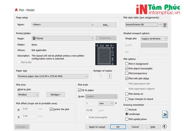Enable Plot upside-down checkbox
Viewport: 184px width, 131px height.
point(127,119)
